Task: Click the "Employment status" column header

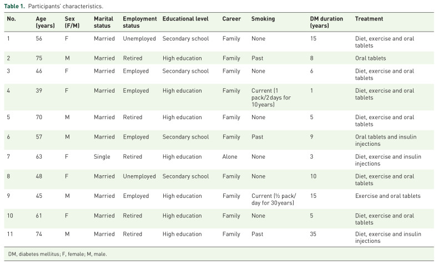Action: 139,22
